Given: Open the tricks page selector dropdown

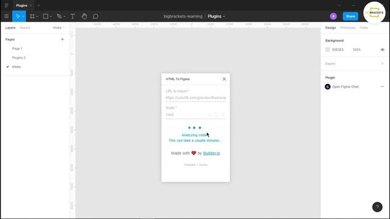Looking at the screenshot, I should pos(58,28).
